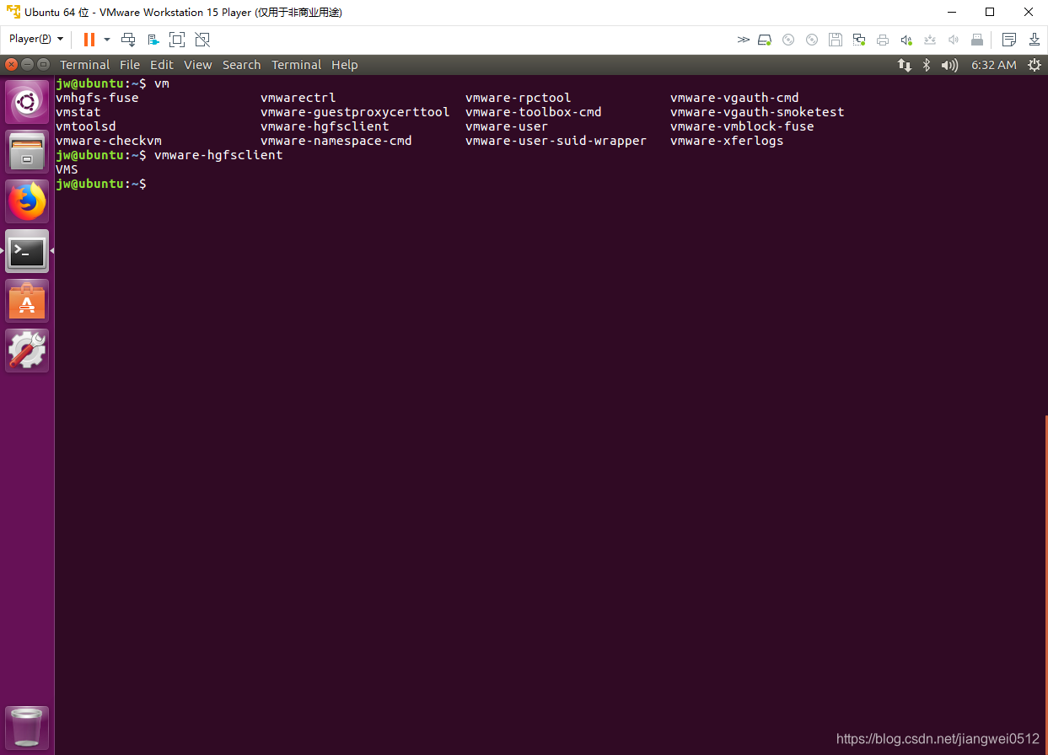Click the 6:32 AM clock
1048x755 pixels.
pos(994,65)
